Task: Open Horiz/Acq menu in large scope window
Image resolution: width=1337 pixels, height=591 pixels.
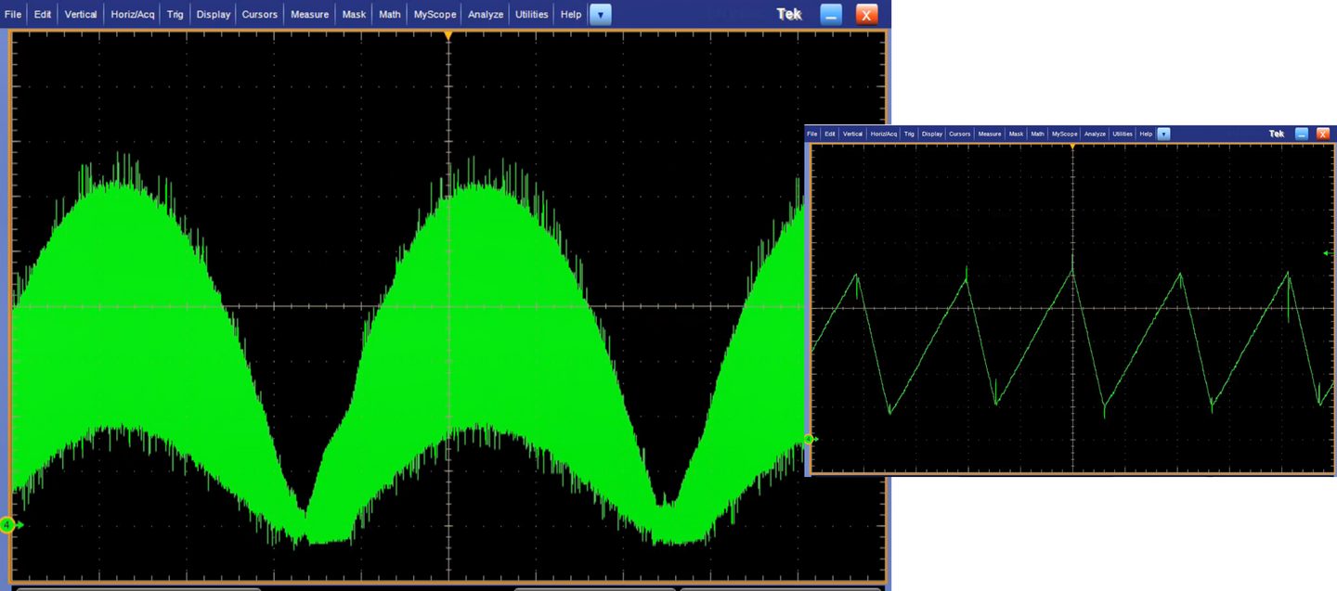Action: pos(133,14)
